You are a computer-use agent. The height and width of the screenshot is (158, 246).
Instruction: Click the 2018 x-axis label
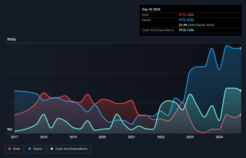[44, 137]
